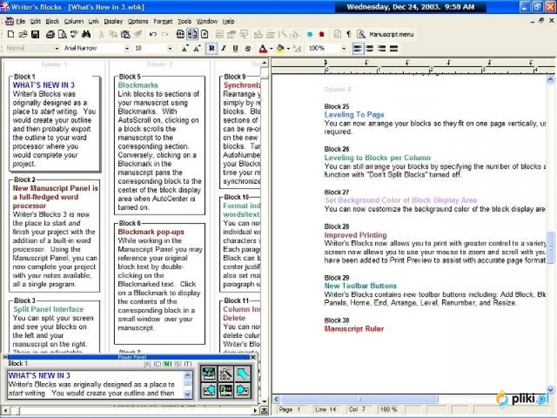The width and height of the screenshot is (557, 418).
Task: Select the Block 2 card
Action: tap(55, 235)
